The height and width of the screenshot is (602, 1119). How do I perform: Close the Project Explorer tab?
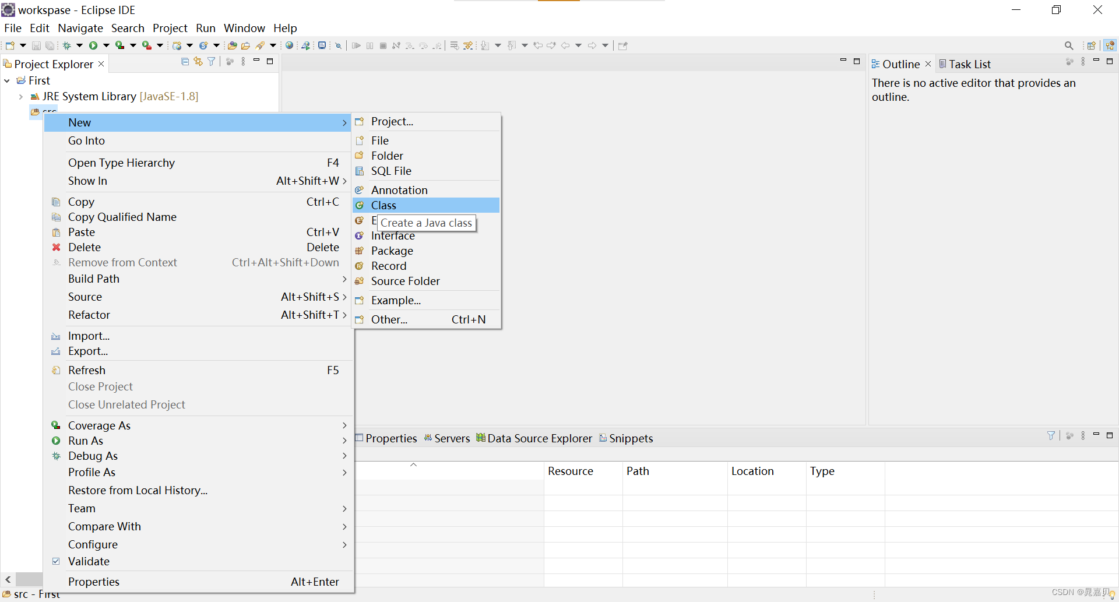pos(101,64)
